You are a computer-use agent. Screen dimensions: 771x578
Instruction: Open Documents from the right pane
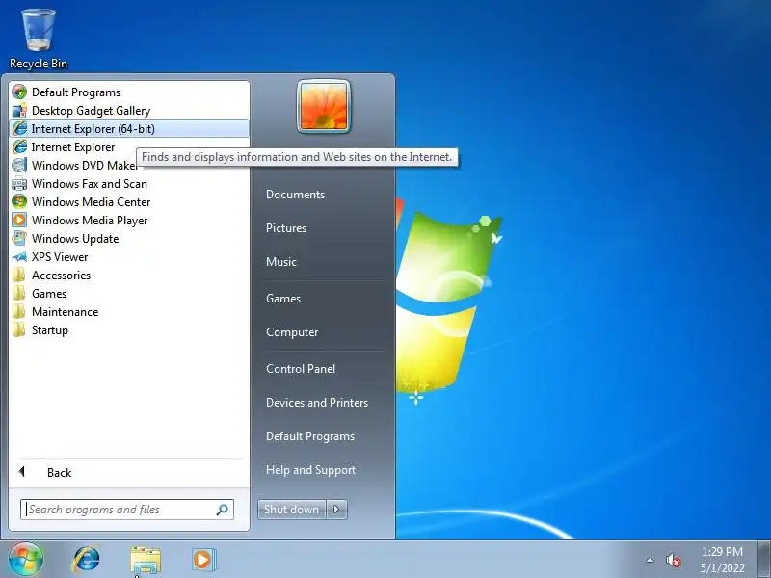[x=296, y=195]
